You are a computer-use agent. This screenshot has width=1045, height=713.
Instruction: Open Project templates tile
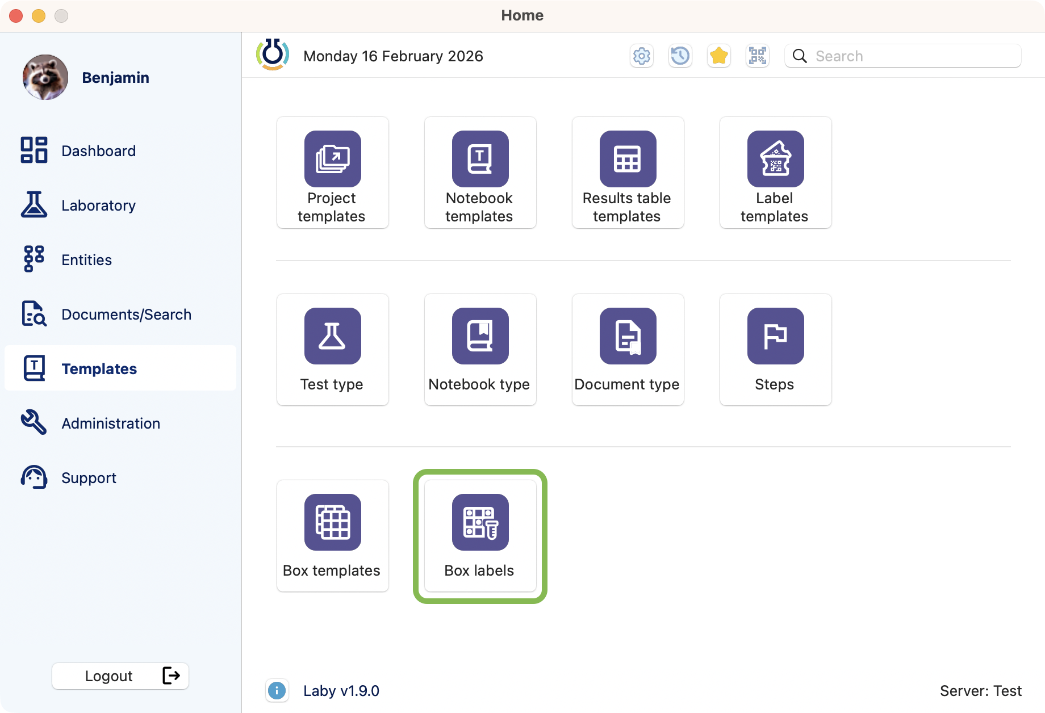tap(332, 173)
